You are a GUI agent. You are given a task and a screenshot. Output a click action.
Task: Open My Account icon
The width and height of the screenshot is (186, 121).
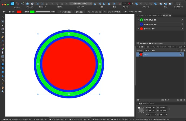click(x=178, y=3)
